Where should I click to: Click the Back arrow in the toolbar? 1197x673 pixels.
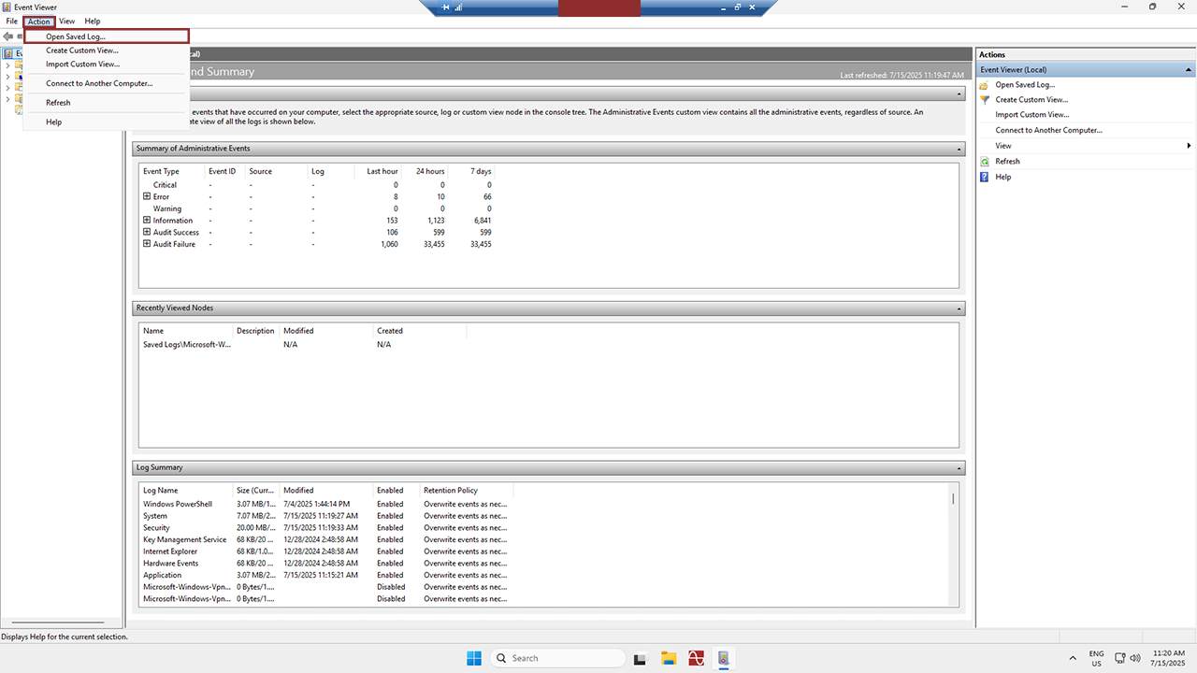[8, 36]
